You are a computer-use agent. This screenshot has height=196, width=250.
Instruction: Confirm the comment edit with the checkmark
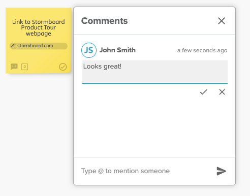click(x=204, y=92)
